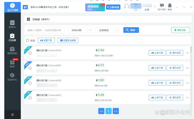Expand the Camera004 job row
Viewport: 194px width, 119px height.
coord(188,83)
